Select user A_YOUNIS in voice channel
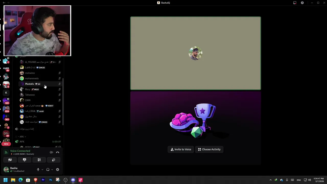This screenshot has width=327, height=184. [x=40, y=62]
